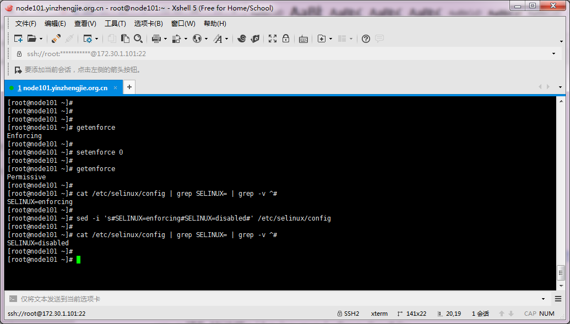Open the 窗口(W) menu
Image resolution: width=570 pixels, height=324 pixels.
(x=183, y=24)
